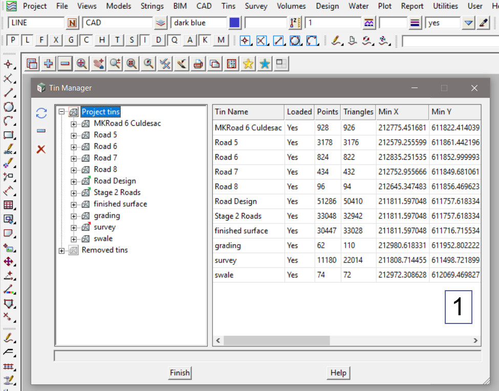
Task: Click the red X delete icon
Action: point(41,149)
